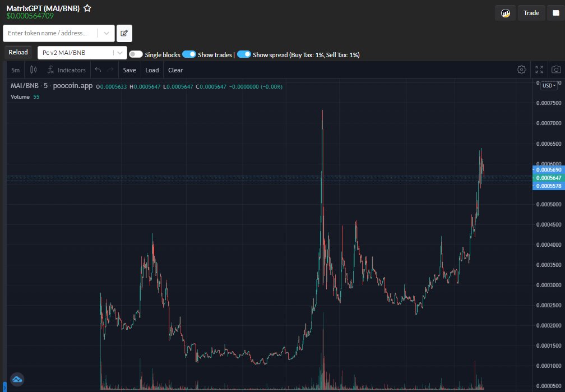565x392 pixels.
Task: Click the blue cloud logo in chart corner
Action: click(17, 379)
